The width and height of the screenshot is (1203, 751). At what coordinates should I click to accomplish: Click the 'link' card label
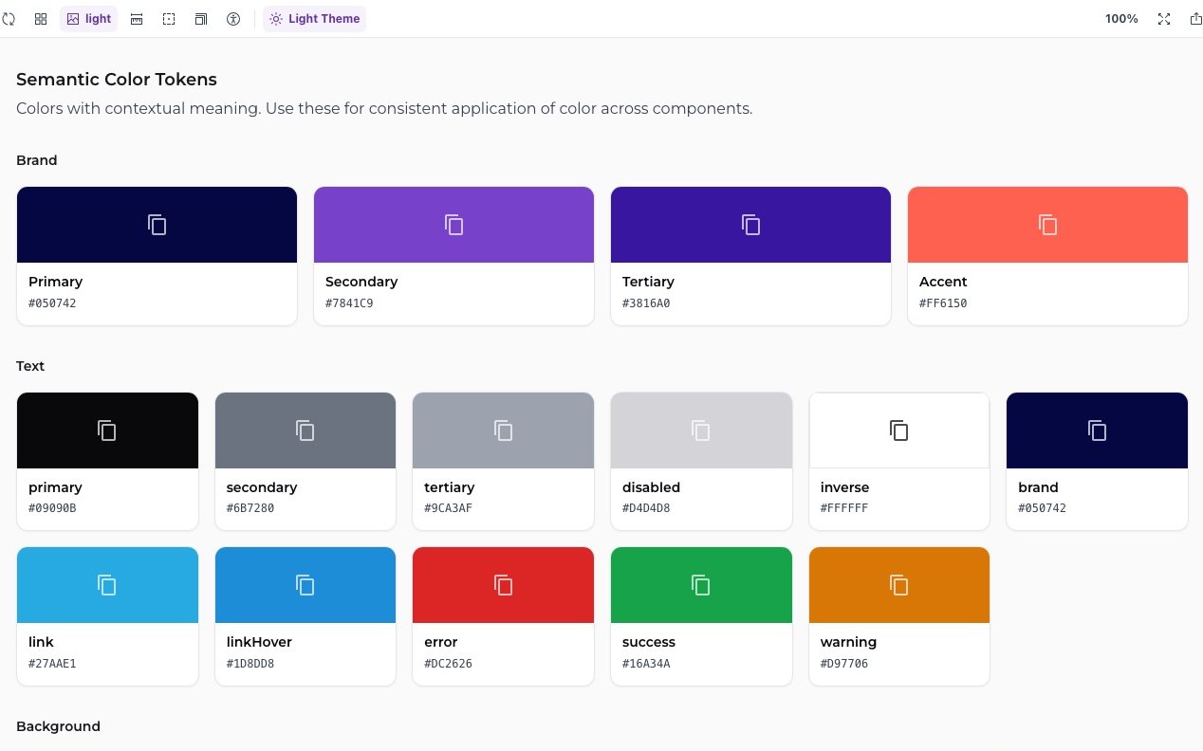click(x=41, y=642)
